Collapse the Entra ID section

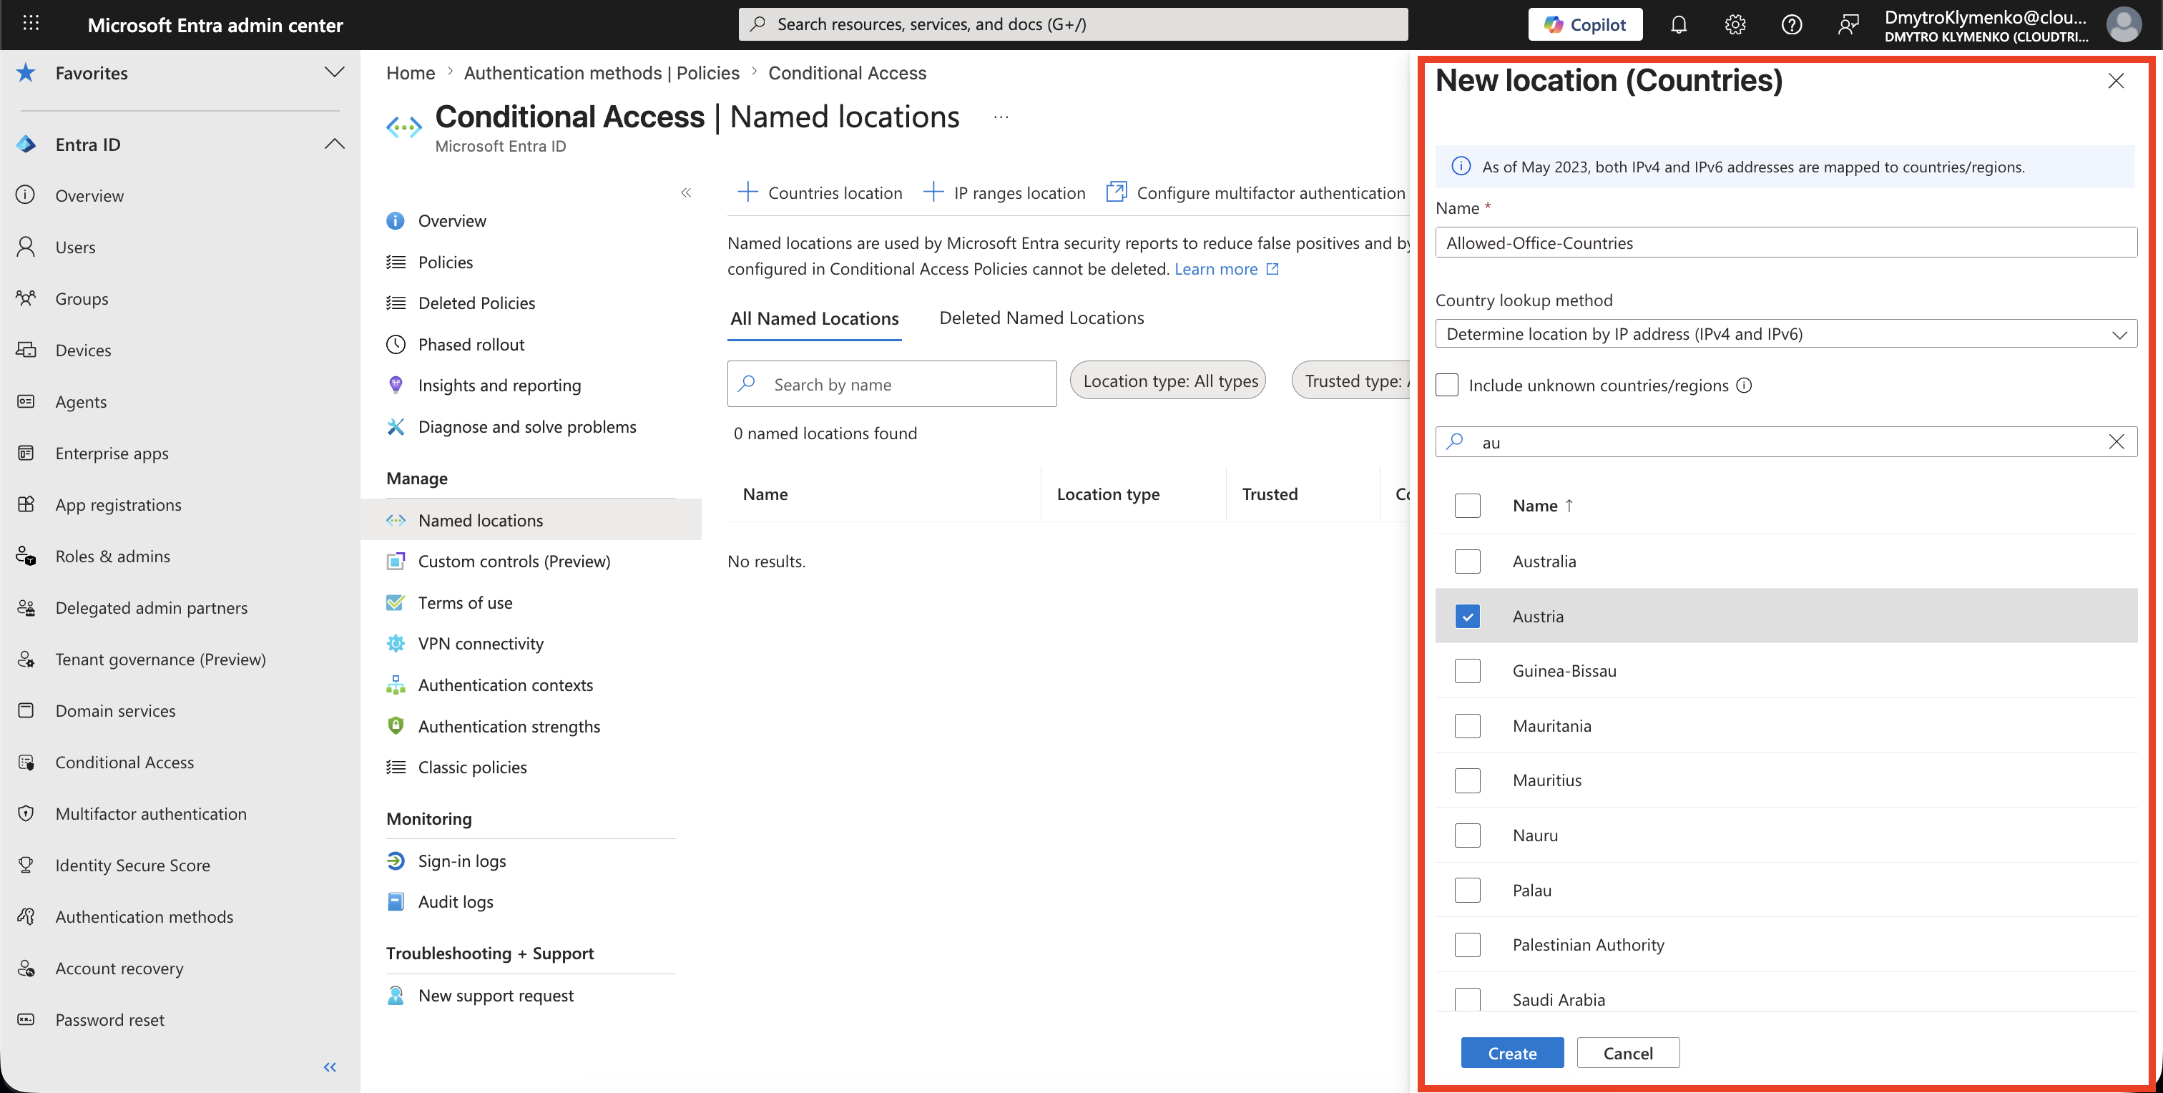[334, 144]
